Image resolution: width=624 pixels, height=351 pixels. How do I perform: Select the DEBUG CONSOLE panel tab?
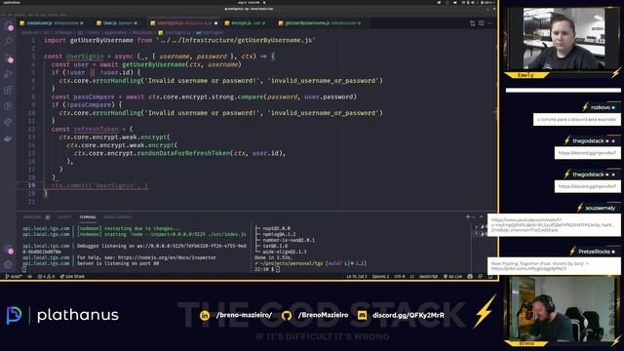(x=118, y=217)
